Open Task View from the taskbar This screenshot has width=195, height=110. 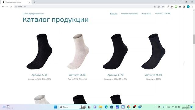click(89, 107)
